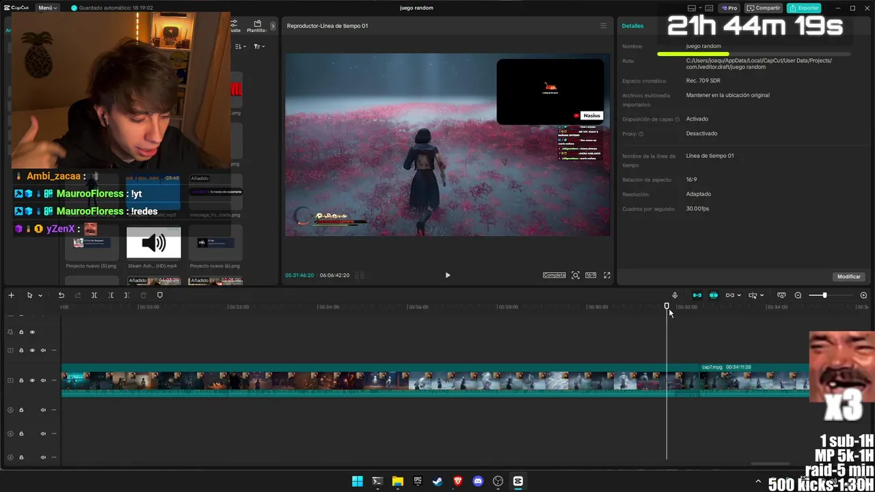875x492 pixels.
Task: Toggle auto snapping in timeline toolbar
Action: pyautogui.click(x=714, y=295)
